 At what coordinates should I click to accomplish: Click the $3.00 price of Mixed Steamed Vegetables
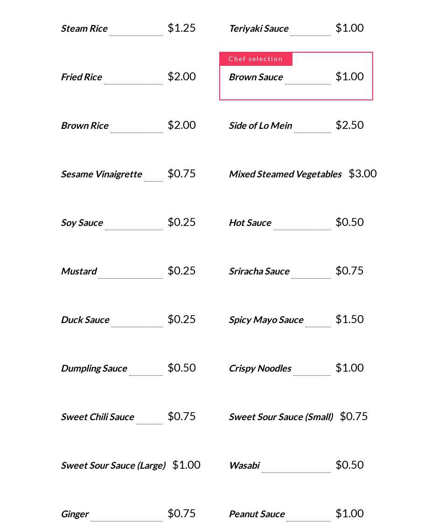pyautogui.click(x=362, y=174)
